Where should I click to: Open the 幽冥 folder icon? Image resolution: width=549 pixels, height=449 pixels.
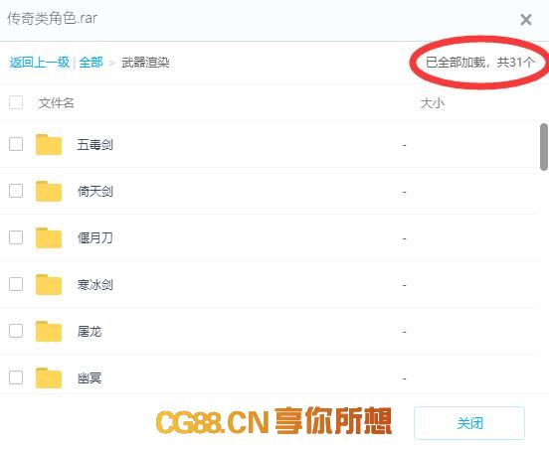click(x=49, y=378)
